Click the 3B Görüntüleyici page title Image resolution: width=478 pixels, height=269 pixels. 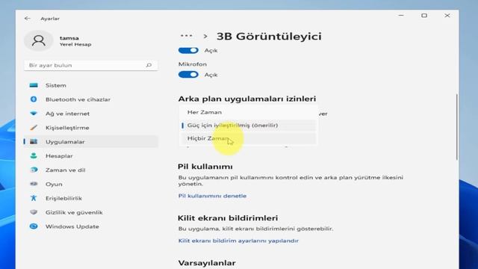269,37
